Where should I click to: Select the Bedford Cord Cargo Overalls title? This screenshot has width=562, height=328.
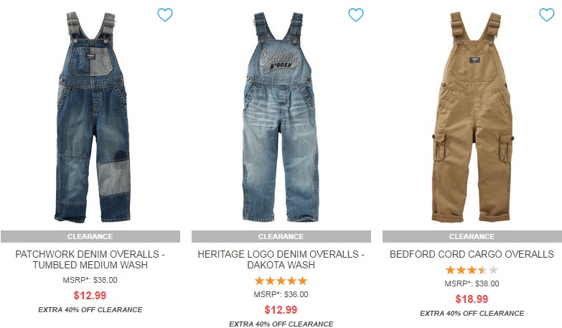click(x=472, y=254)
